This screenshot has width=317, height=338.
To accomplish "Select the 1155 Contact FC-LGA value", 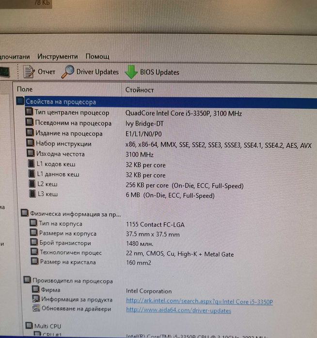I will click(x=155, y=225).
